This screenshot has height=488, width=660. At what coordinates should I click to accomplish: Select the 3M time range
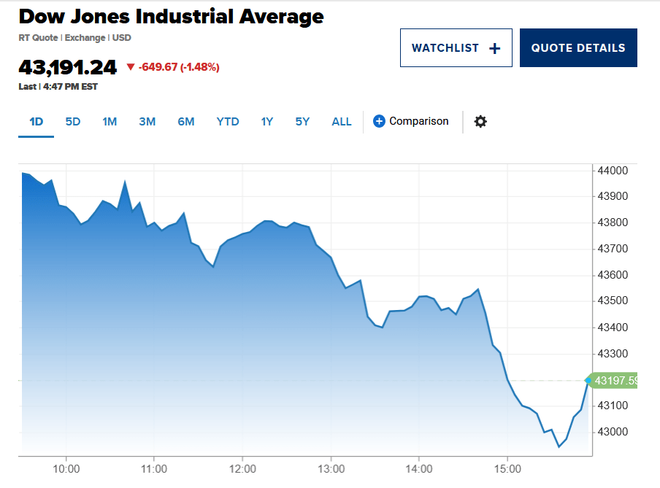(147, 122)
